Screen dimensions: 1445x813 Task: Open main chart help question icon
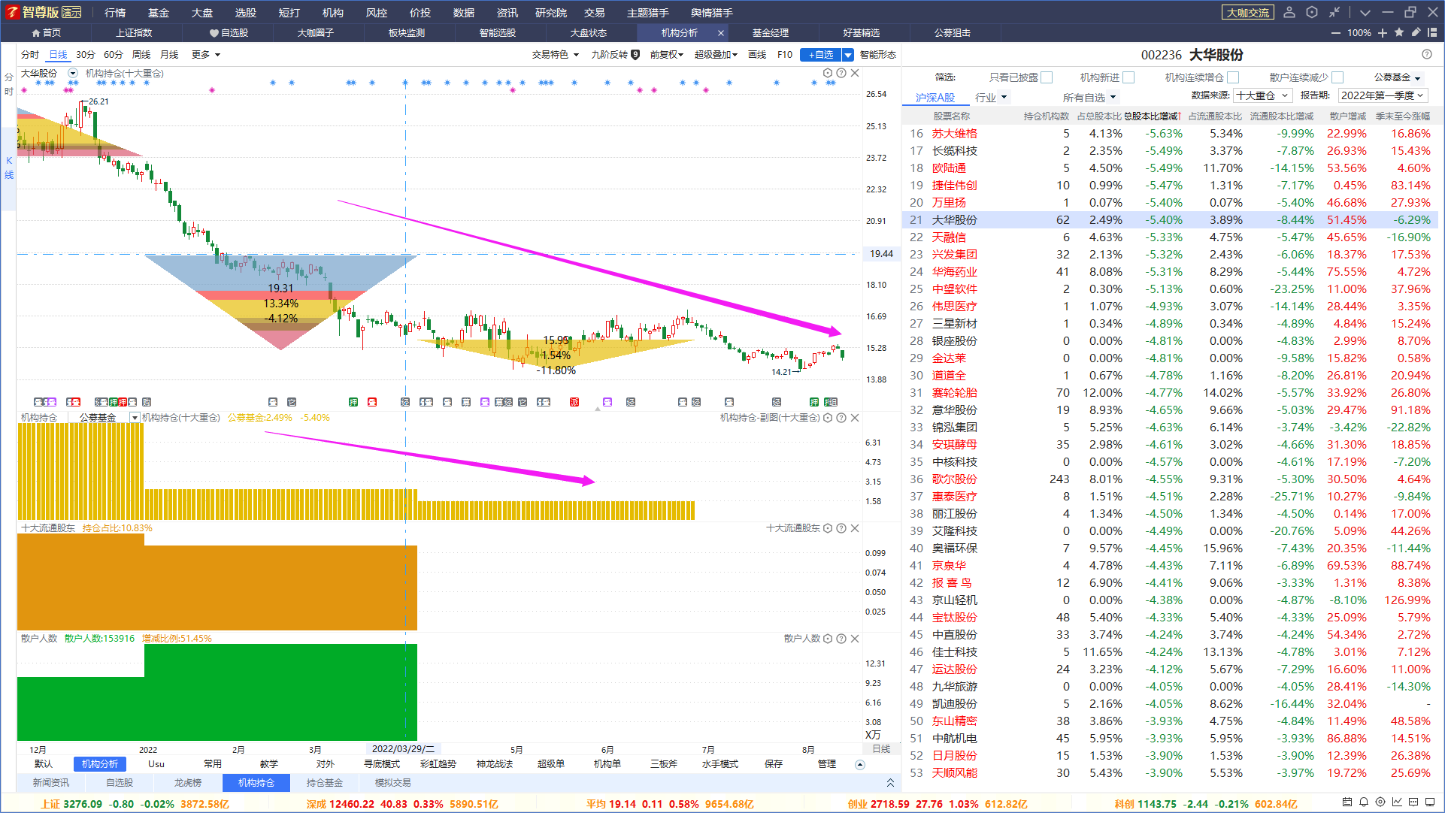coord(841,73)
